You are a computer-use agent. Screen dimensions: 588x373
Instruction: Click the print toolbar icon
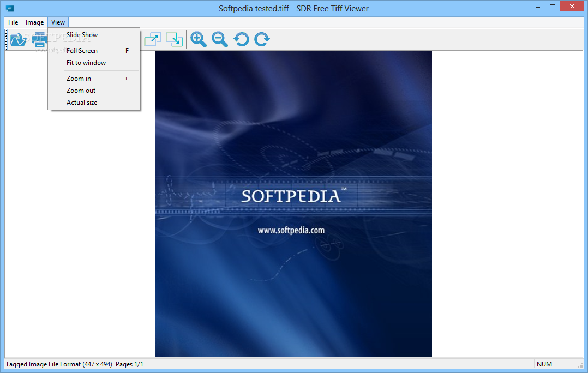pyautogui.click(x=39, y=39)
